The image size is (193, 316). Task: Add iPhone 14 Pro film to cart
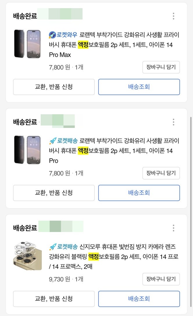(161, 173)
